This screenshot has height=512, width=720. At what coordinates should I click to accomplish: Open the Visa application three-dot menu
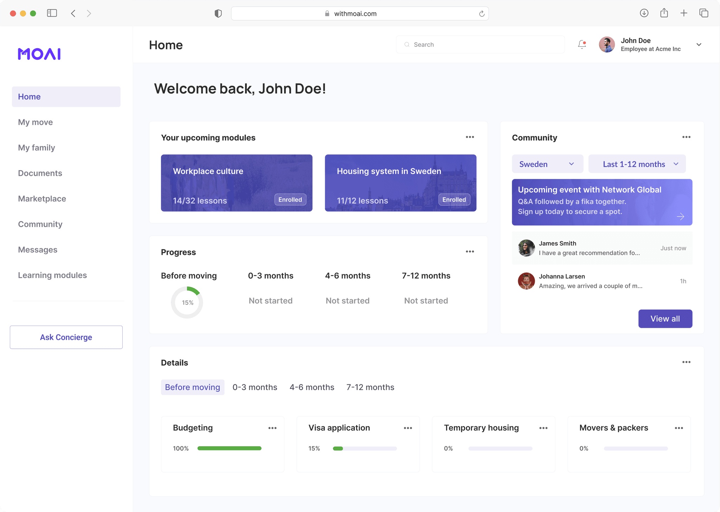tap(408, 428)
